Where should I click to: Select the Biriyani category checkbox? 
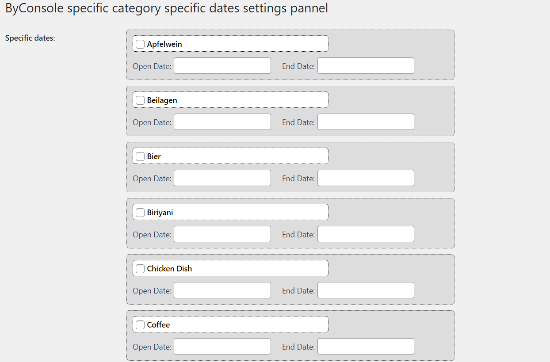[140, 212]
